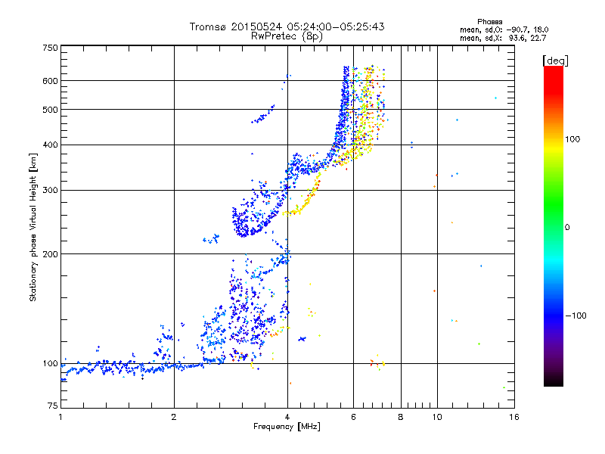Screen dimensions: 605x454
Task: Click the y-axis tick label '400'
Action: [x=51, y=145]
